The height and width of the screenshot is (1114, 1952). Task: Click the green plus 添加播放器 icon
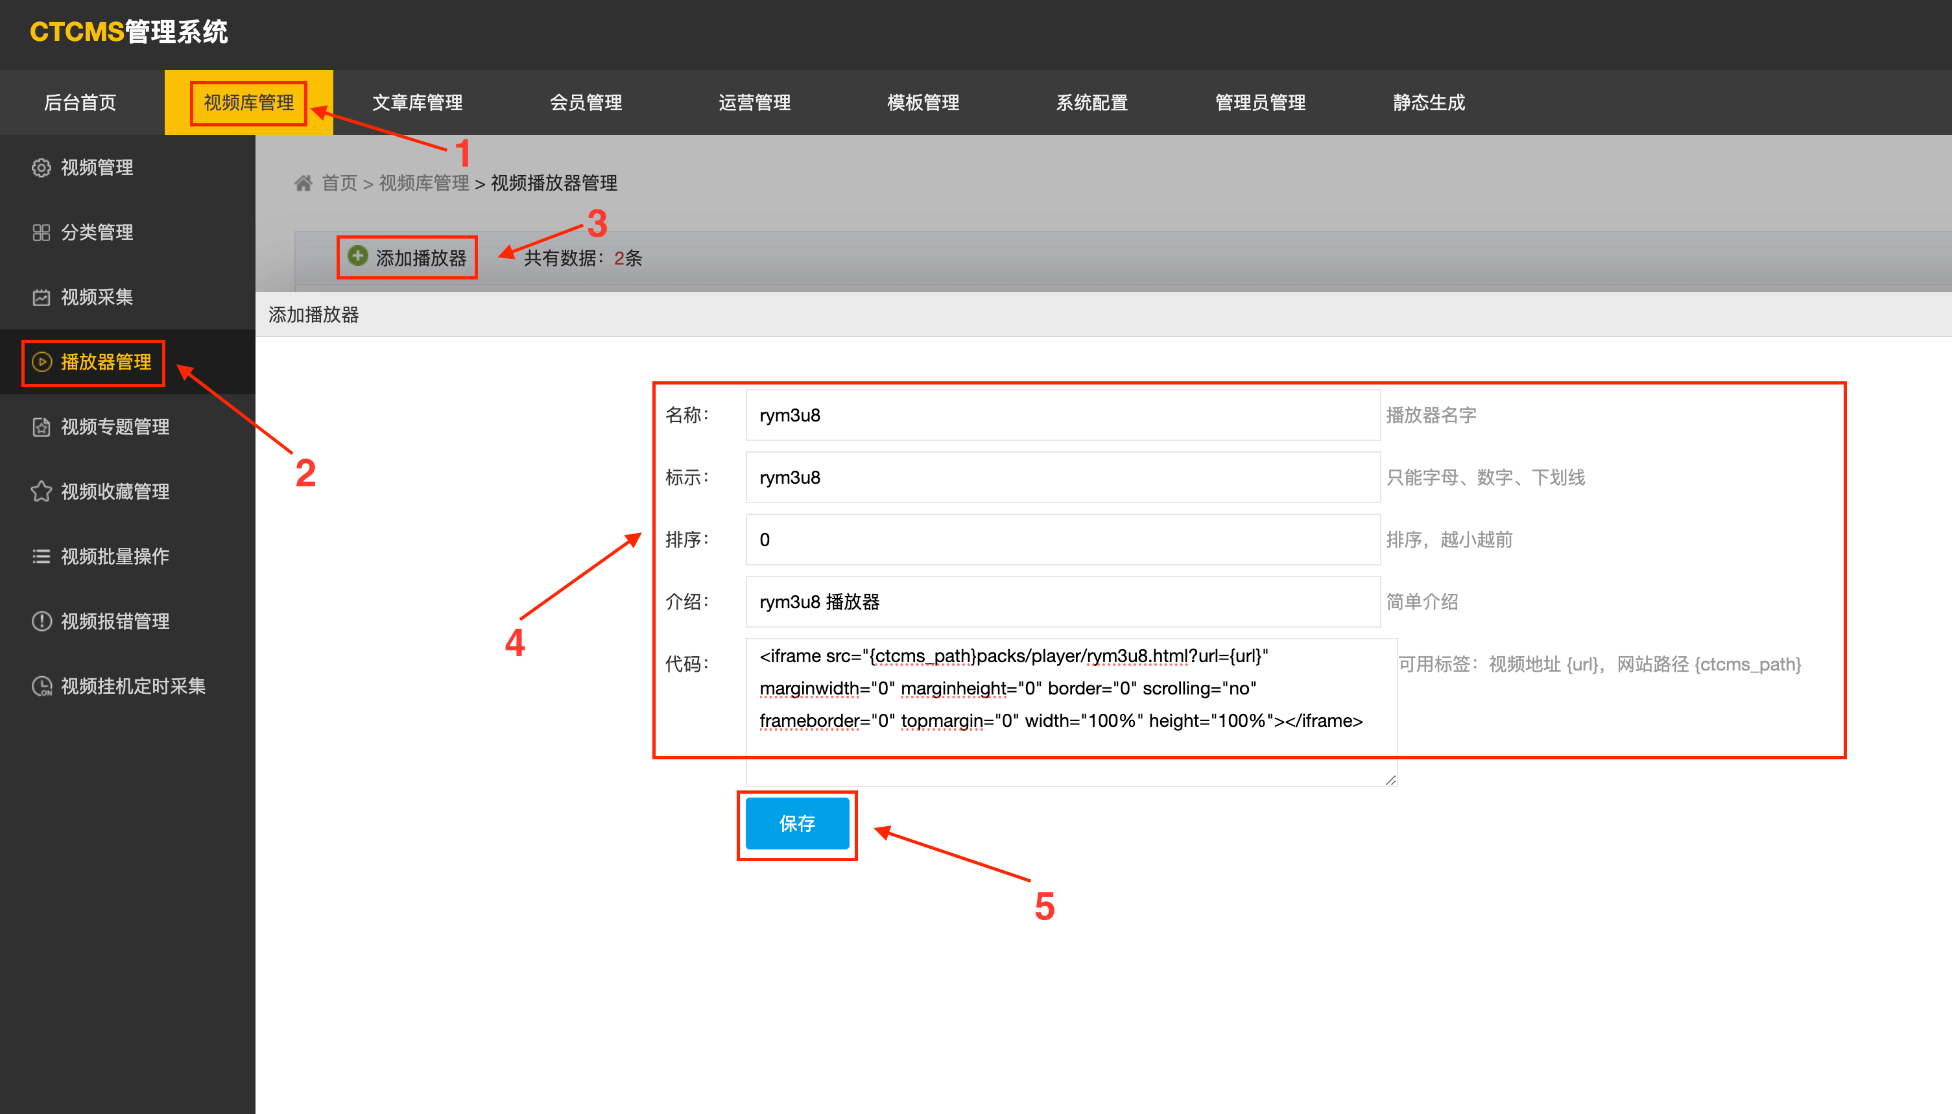[x=357, y=255]
